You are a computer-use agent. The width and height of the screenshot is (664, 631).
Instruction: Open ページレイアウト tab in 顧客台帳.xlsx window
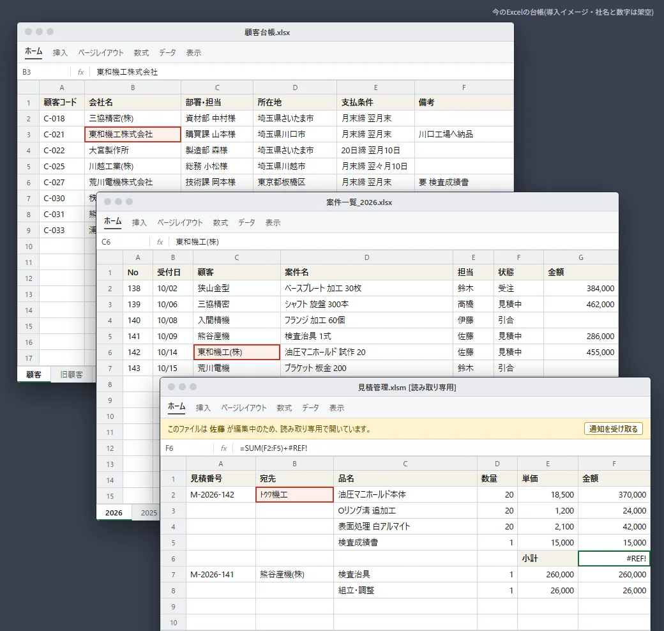(x=101, y=52)
